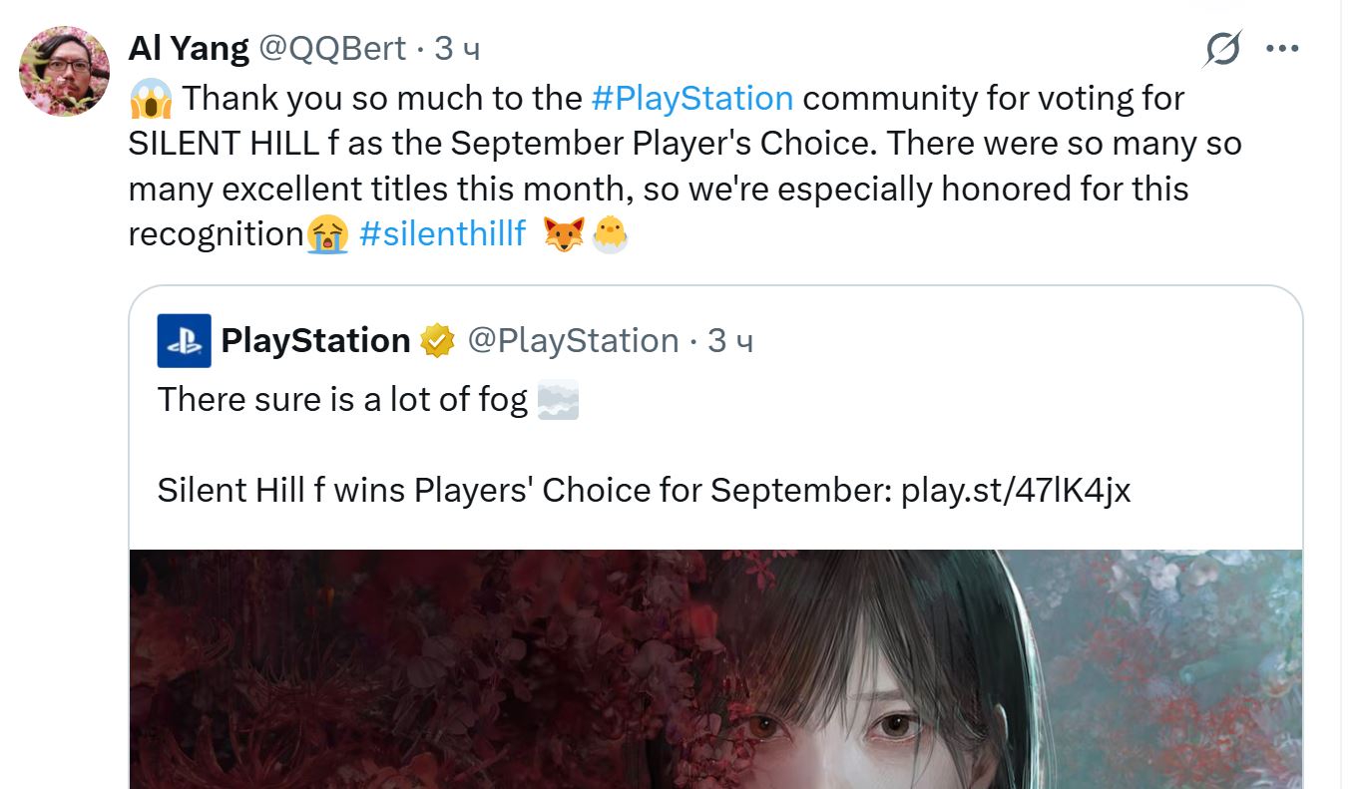Click the hatching chick emoji

click(610, 234)
